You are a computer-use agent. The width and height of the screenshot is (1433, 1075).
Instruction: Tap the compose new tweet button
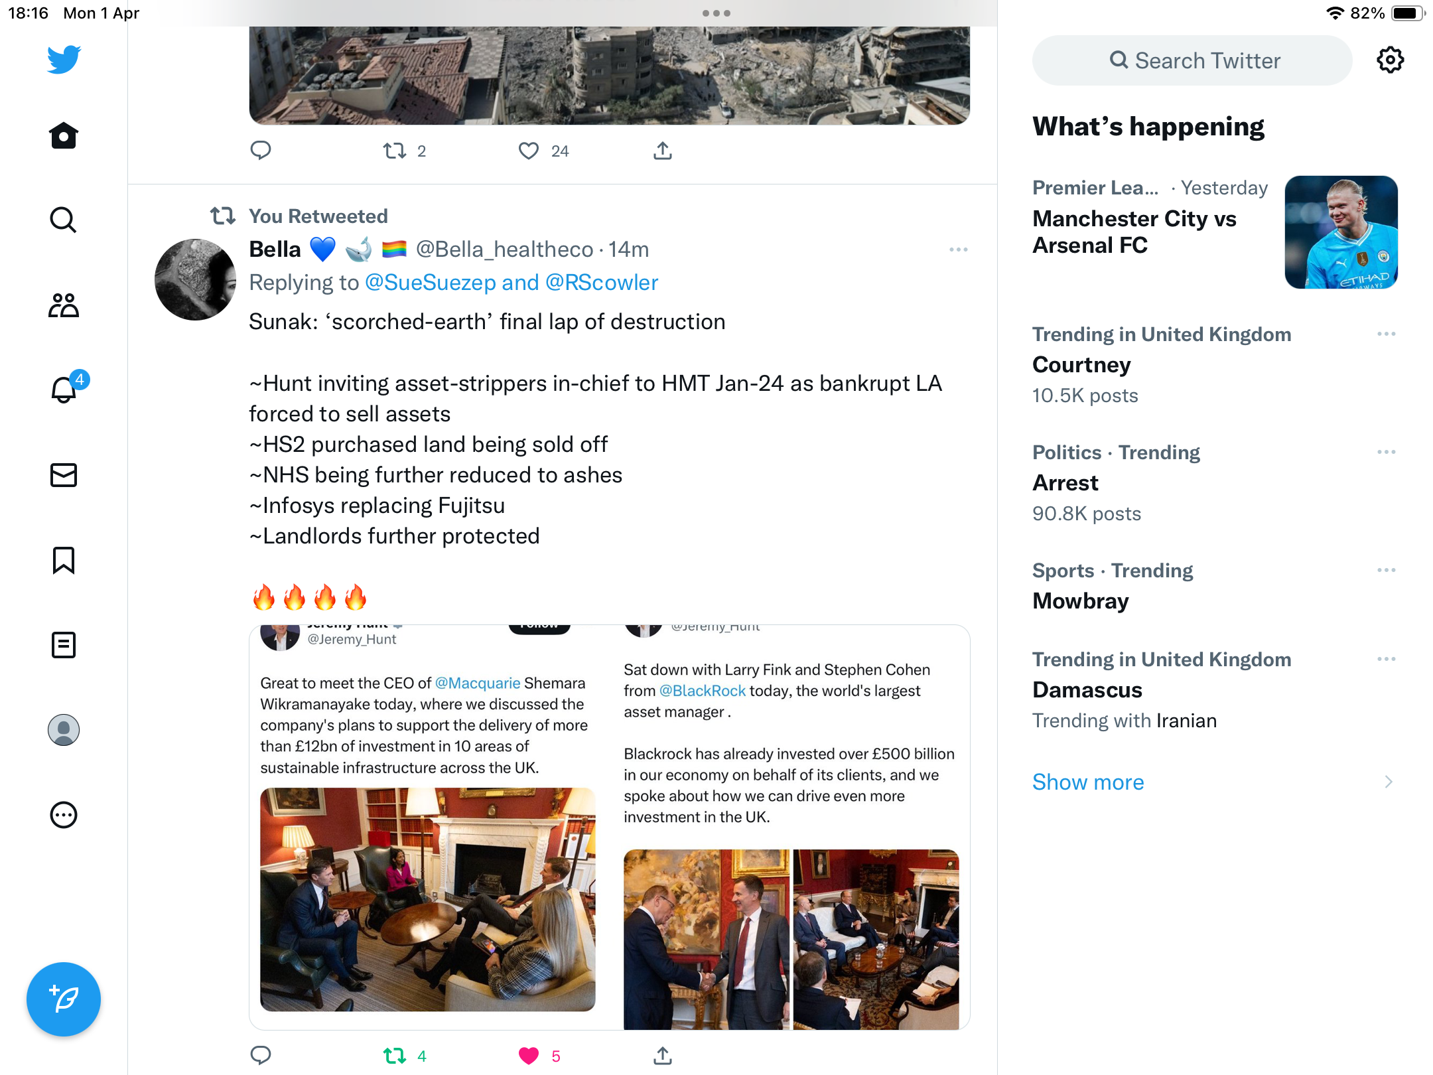(64, 999)
